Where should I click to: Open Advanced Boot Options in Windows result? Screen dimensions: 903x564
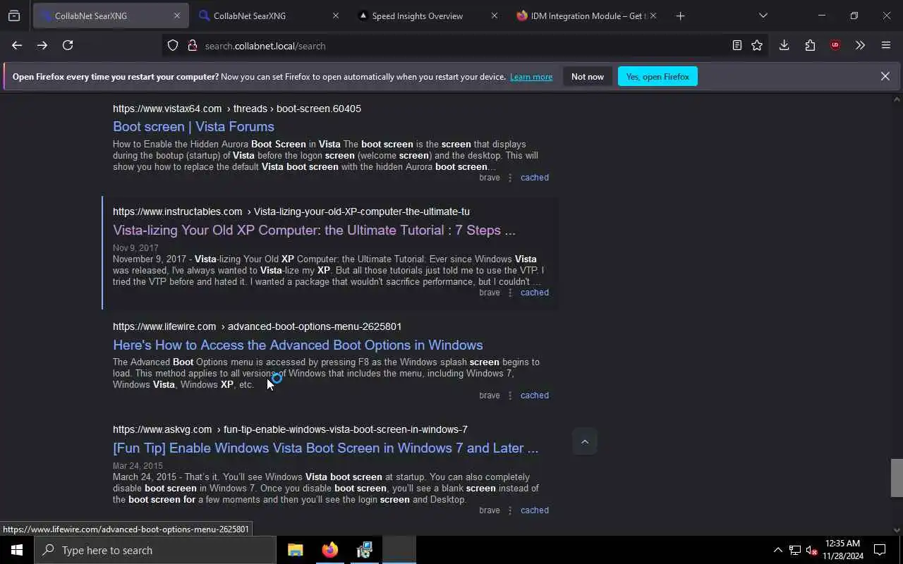(298, 345)
